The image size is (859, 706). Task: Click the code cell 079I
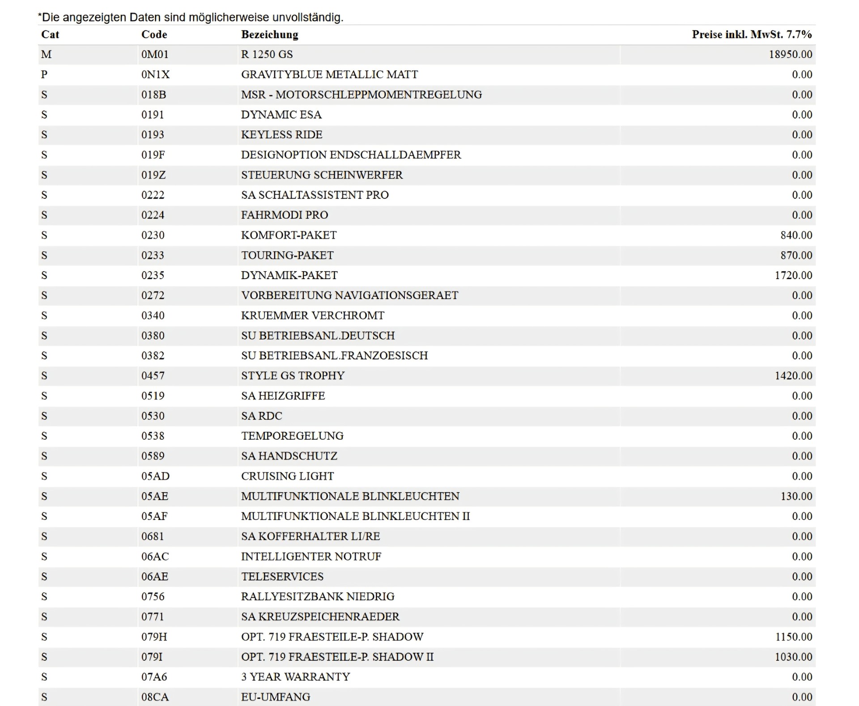click(152, 657)
